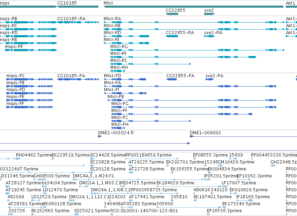
Task: Select the DME1-009002 feature label
Action: (205, 133)
